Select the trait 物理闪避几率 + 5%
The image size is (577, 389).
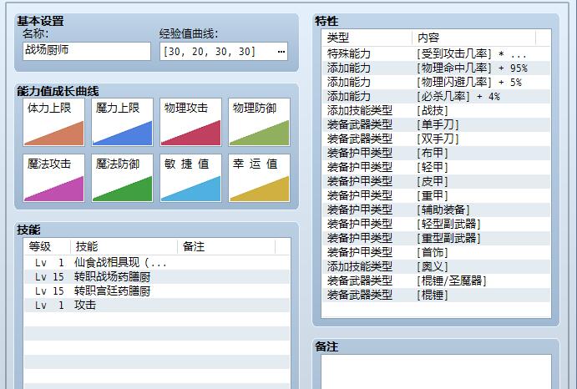coord(436,82)
